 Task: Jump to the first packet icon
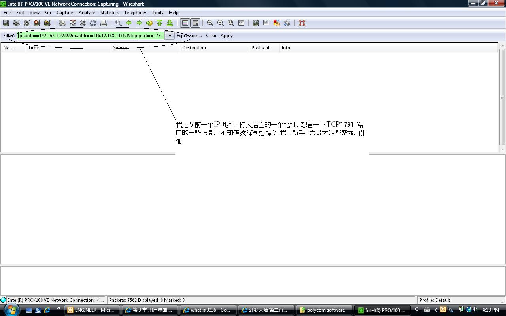[159, 23]
